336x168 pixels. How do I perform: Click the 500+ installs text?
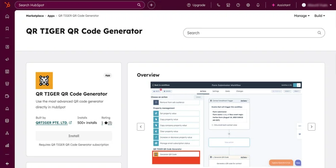coord(87,123)
